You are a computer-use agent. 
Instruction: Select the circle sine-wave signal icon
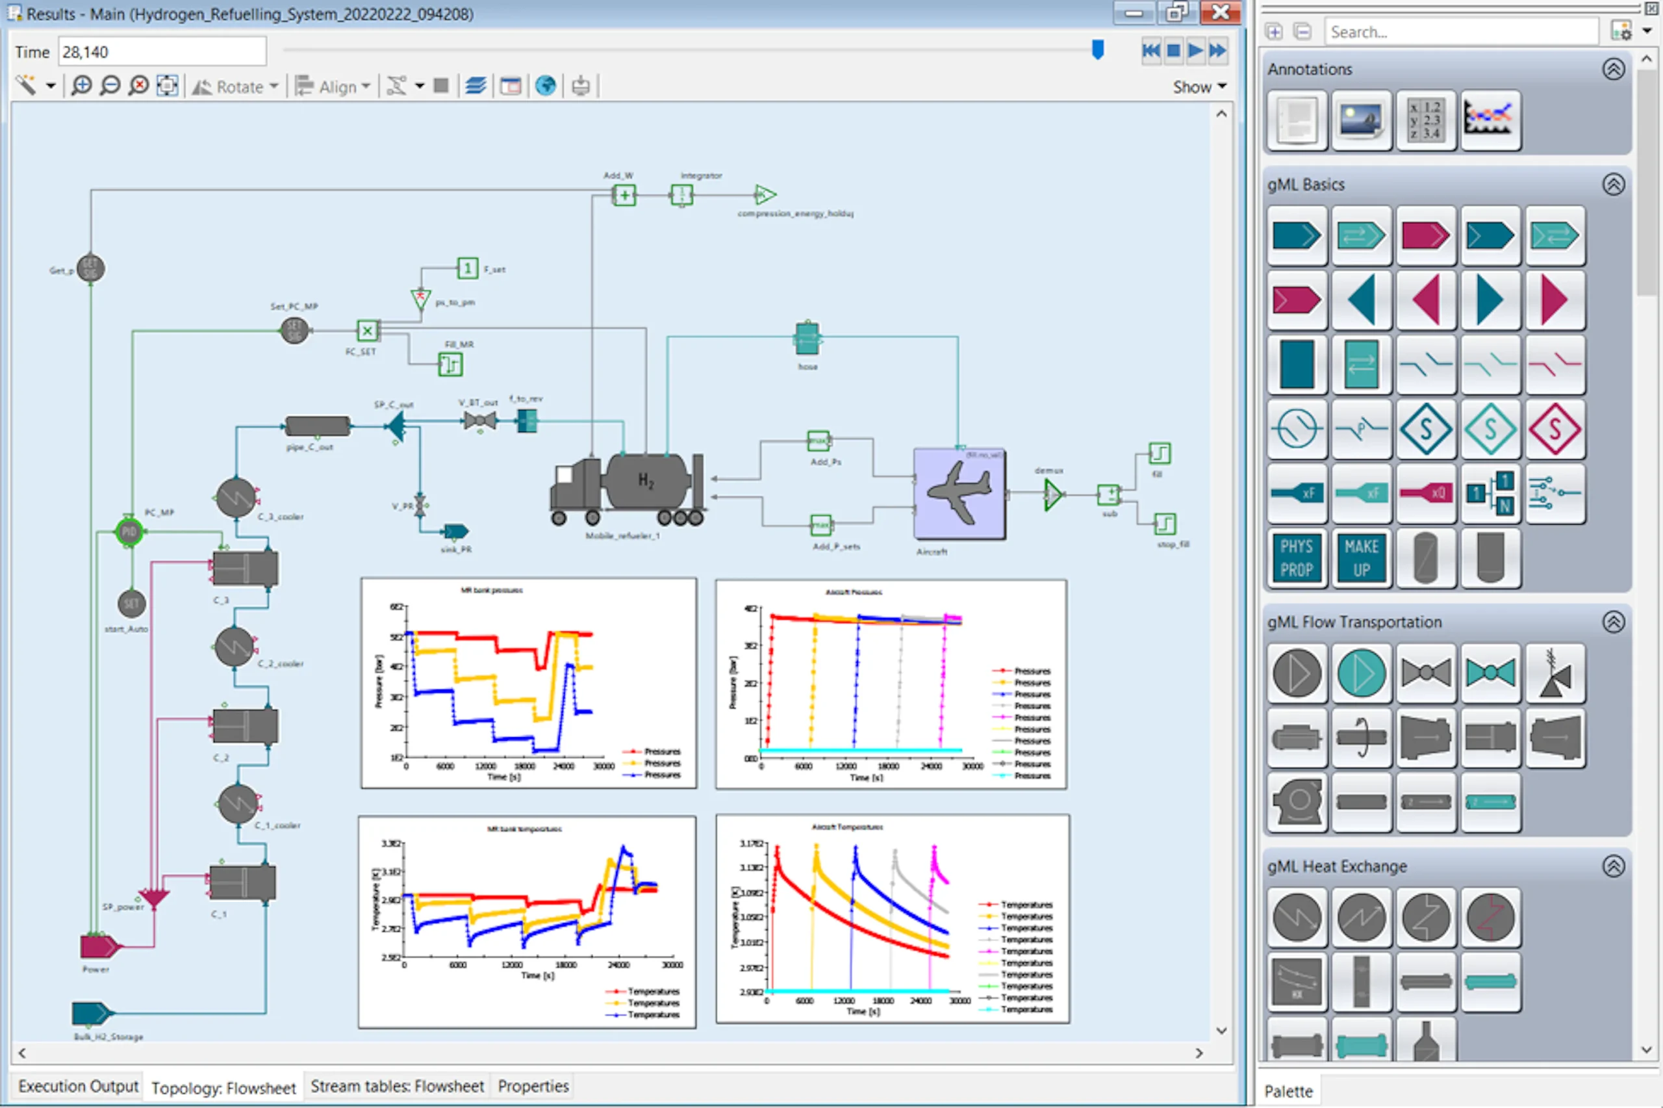pyautogui.click(x=1297, y=429)
